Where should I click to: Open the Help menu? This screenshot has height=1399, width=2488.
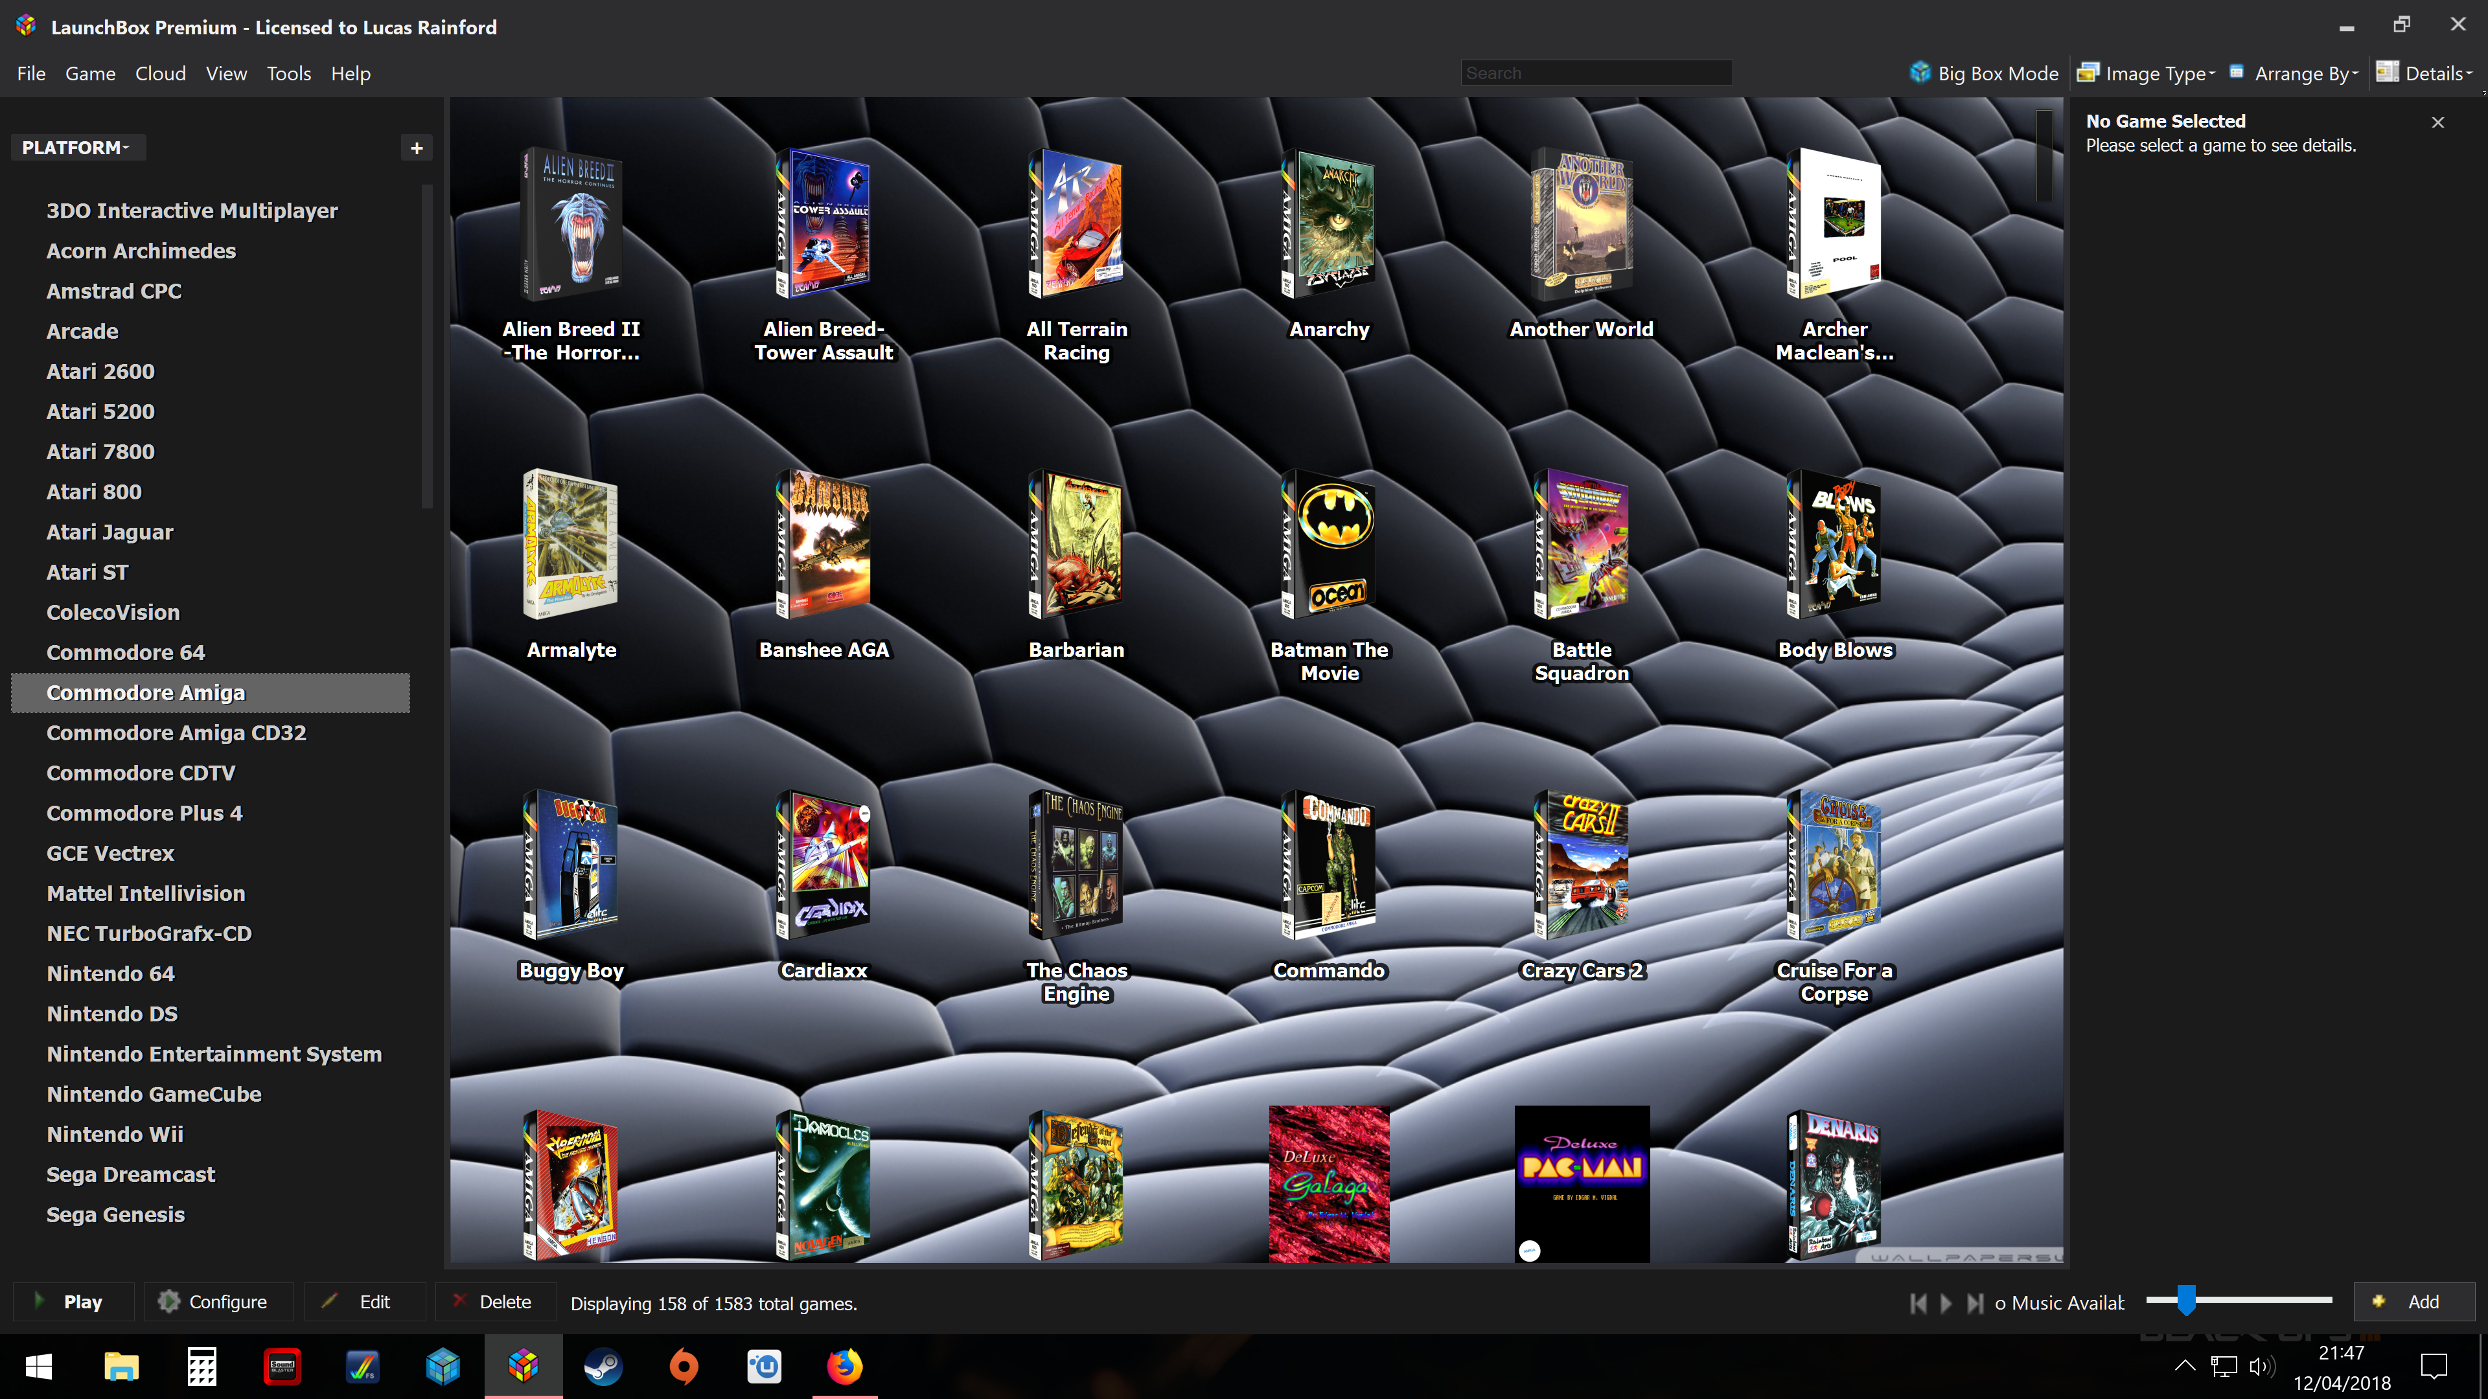(351, 73)
